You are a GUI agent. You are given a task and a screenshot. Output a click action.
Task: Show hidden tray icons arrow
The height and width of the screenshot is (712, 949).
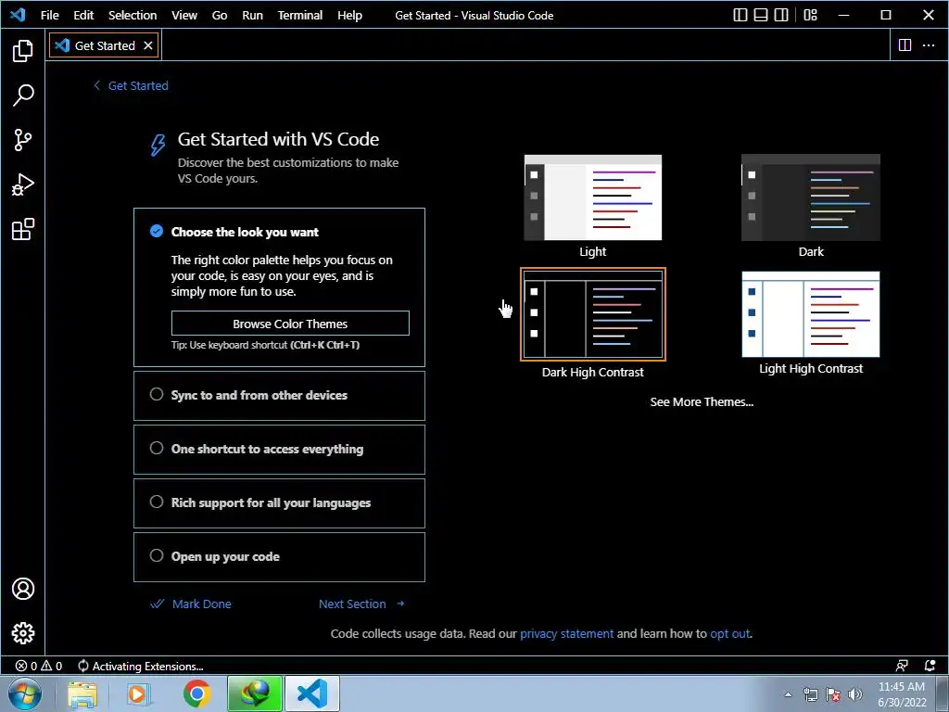click(x=788, y=694)
